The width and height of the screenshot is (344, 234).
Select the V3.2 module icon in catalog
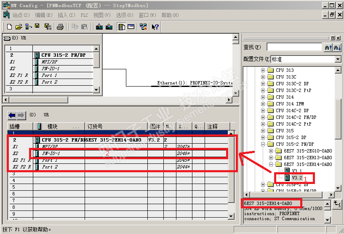(287, 178)
